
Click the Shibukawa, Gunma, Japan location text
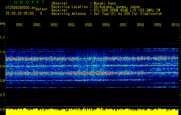pyautogui.click(x=117, y=7)
